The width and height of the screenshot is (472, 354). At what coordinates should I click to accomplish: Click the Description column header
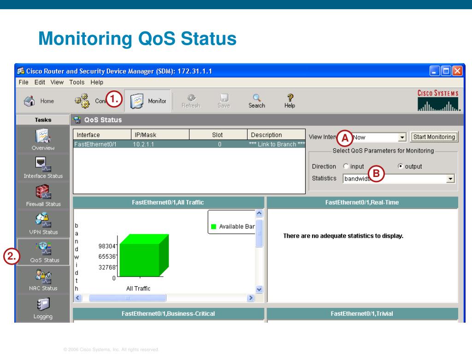point(276,135)
